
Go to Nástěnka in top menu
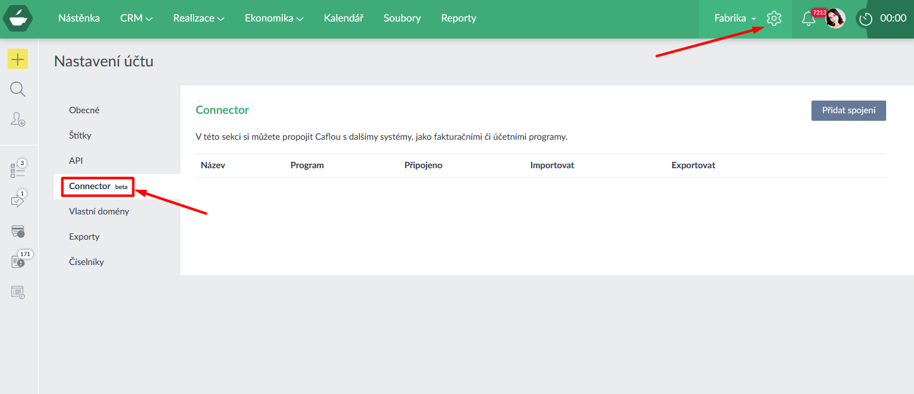click(x=79, y=18)
